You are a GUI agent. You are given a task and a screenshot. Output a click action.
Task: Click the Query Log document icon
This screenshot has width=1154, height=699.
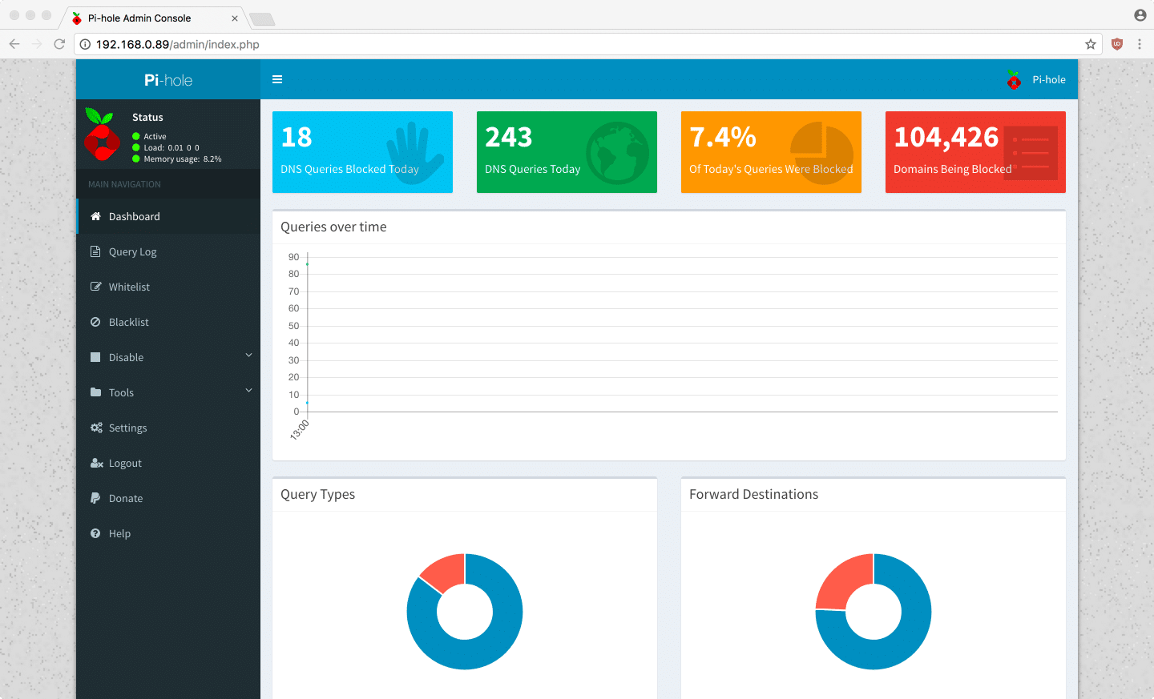tap(95, 251)
